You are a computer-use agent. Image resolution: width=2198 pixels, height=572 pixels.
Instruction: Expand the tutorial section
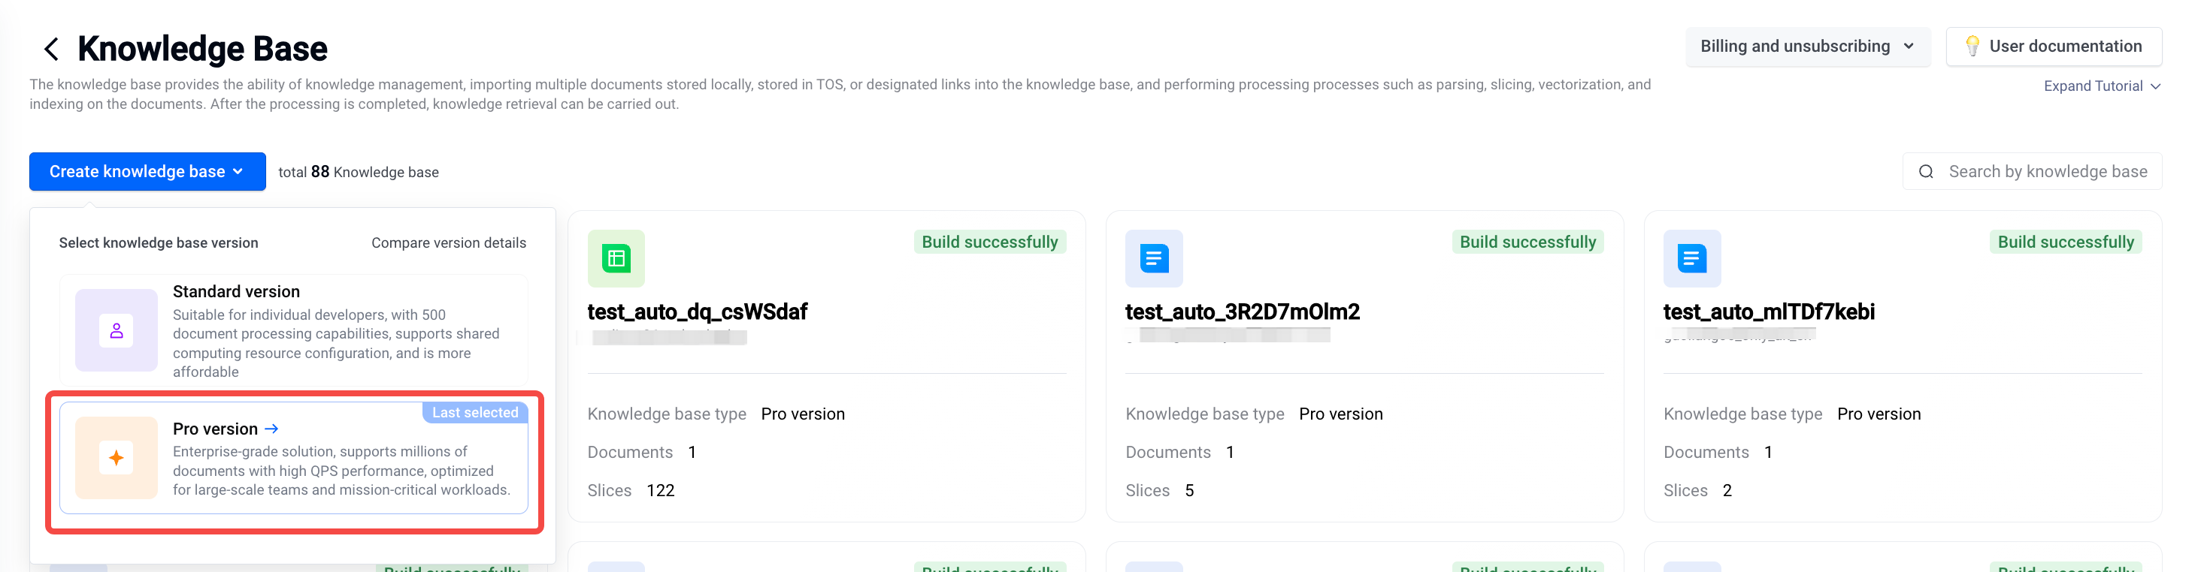click(x=2101, y=86)
